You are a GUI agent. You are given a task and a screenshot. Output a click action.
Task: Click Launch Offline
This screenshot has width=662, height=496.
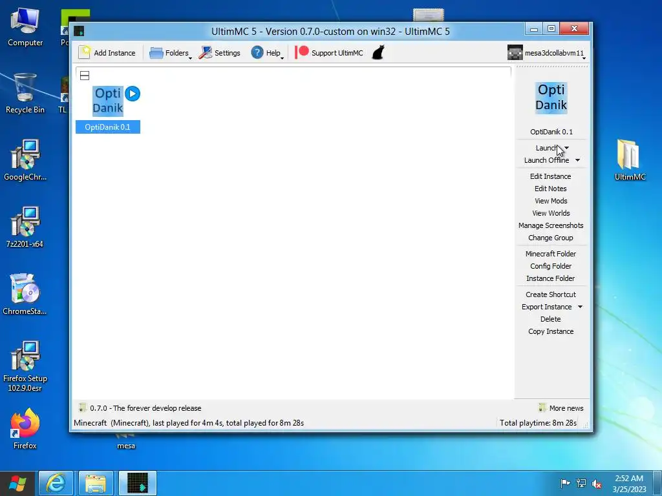546,160
